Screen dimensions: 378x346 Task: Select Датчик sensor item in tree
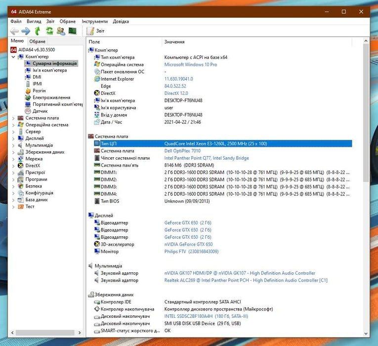[40, 111]
